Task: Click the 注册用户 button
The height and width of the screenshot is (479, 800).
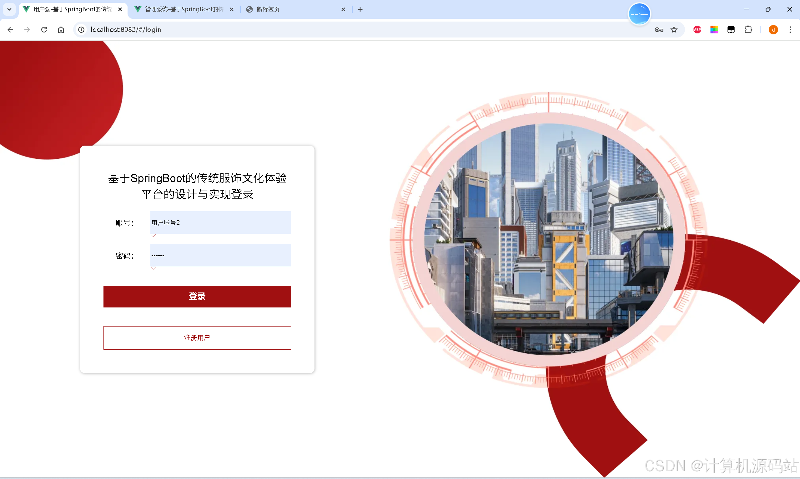Action: [197, 338]
